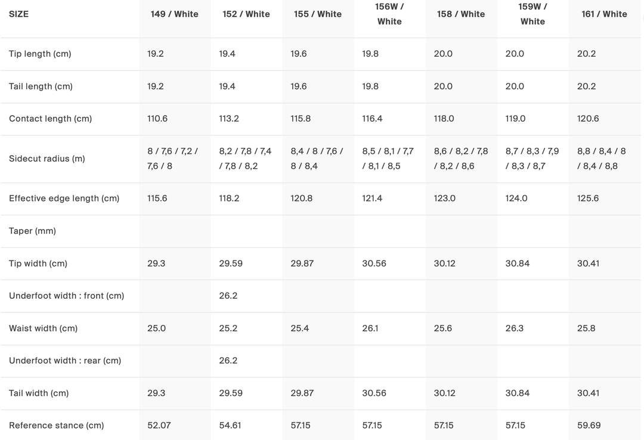This screenshot has height=440, width=644.
Task: Select the effective edge value 125.6
Action: coord(588,198)
